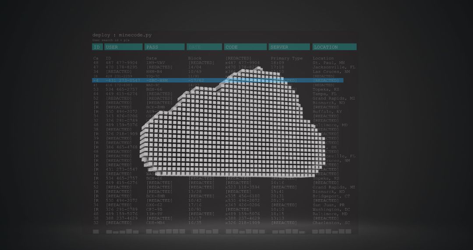Viewport: 473px width, 250px height.
Task: Click fully visible 'Jacksonville, FL' location
Action: coord(334,68)
